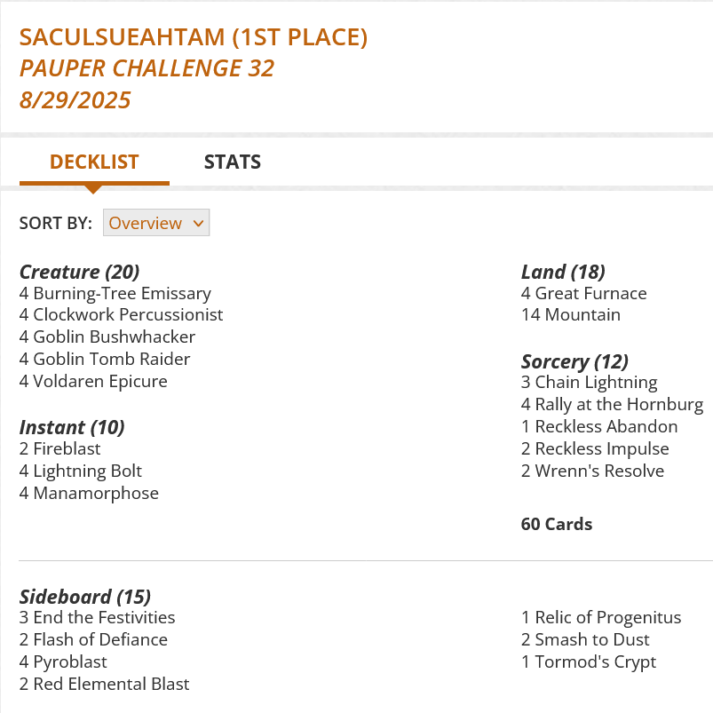Click the Wrenn's Resolve card link

599,471
